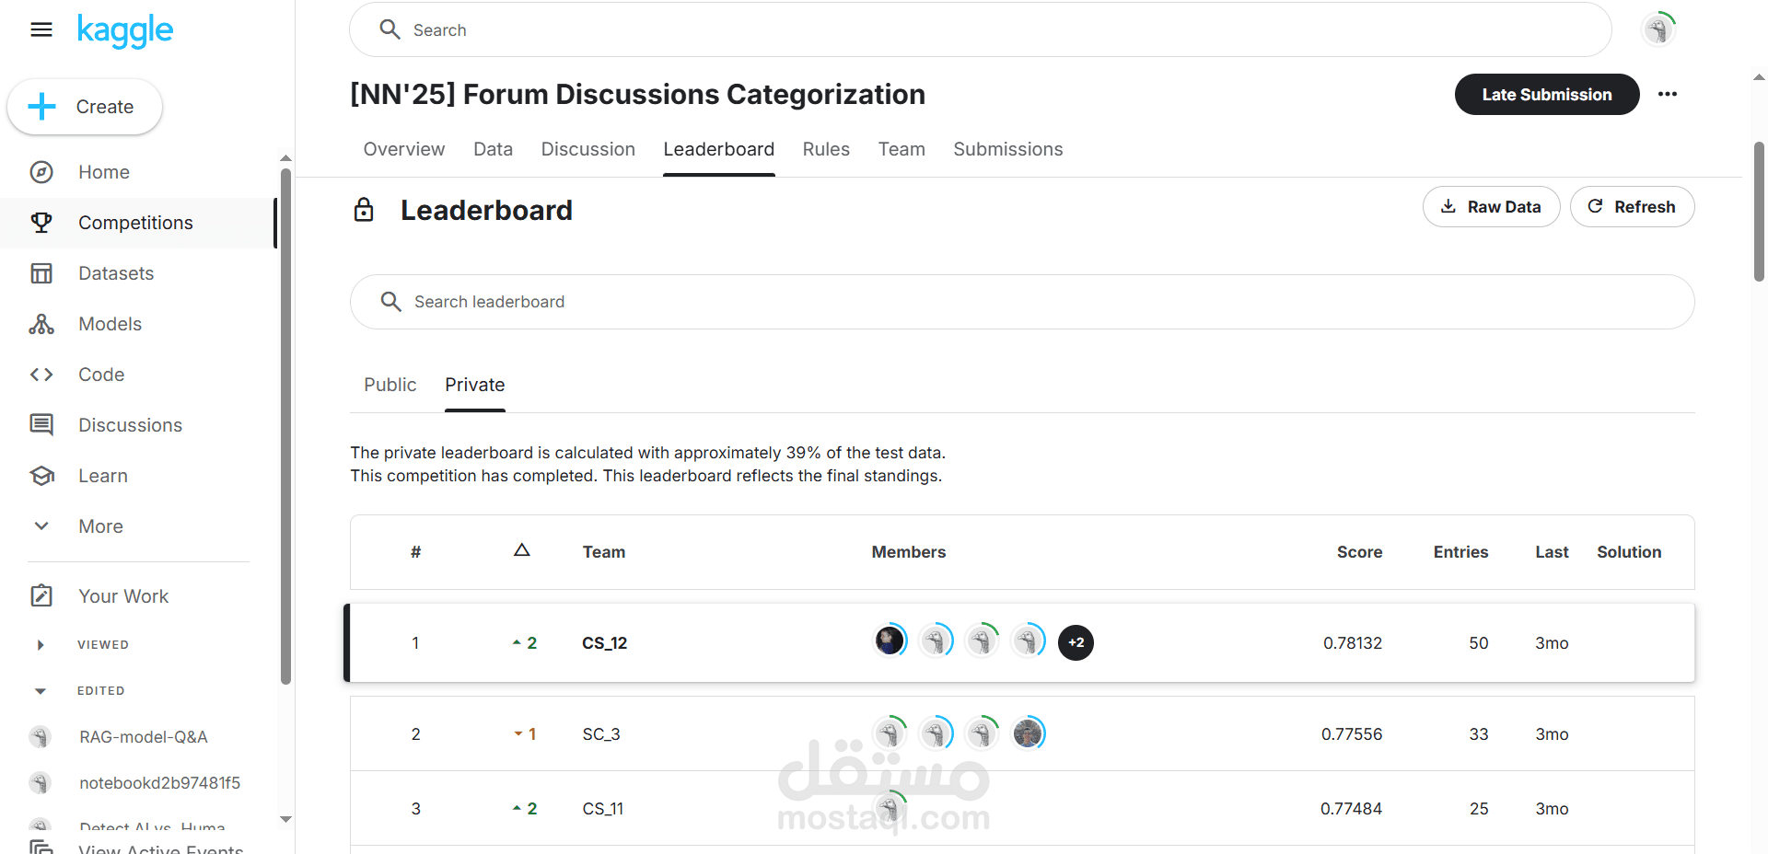This screenshot has width=1768, height=854.
Task: Switch to Public leaderboard tab
Action: click(x=390, y=385)
